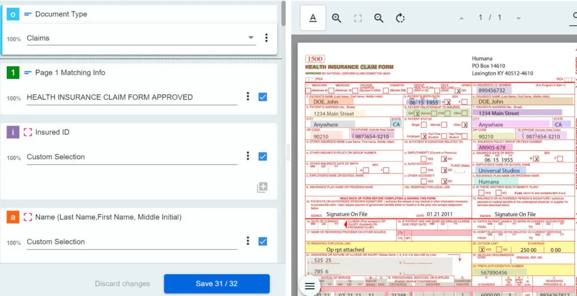The image size is (577, 296).
Task: Select highlighted patient birth date 06 15 1955
Action: (x=424, y=102)
